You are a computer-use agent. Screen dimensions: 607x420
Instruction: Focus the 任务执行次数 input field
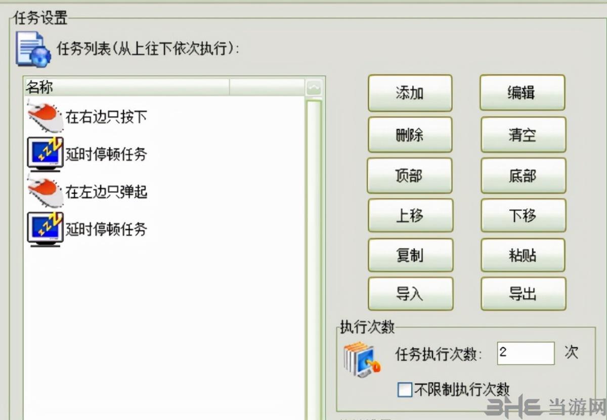pyautogui.click(x=526, y=353)
